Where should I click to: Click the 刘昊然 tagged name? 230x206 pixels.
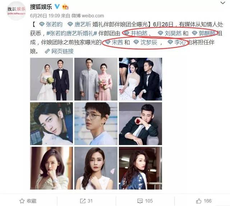pyautogui.click(x=170, y=33)
